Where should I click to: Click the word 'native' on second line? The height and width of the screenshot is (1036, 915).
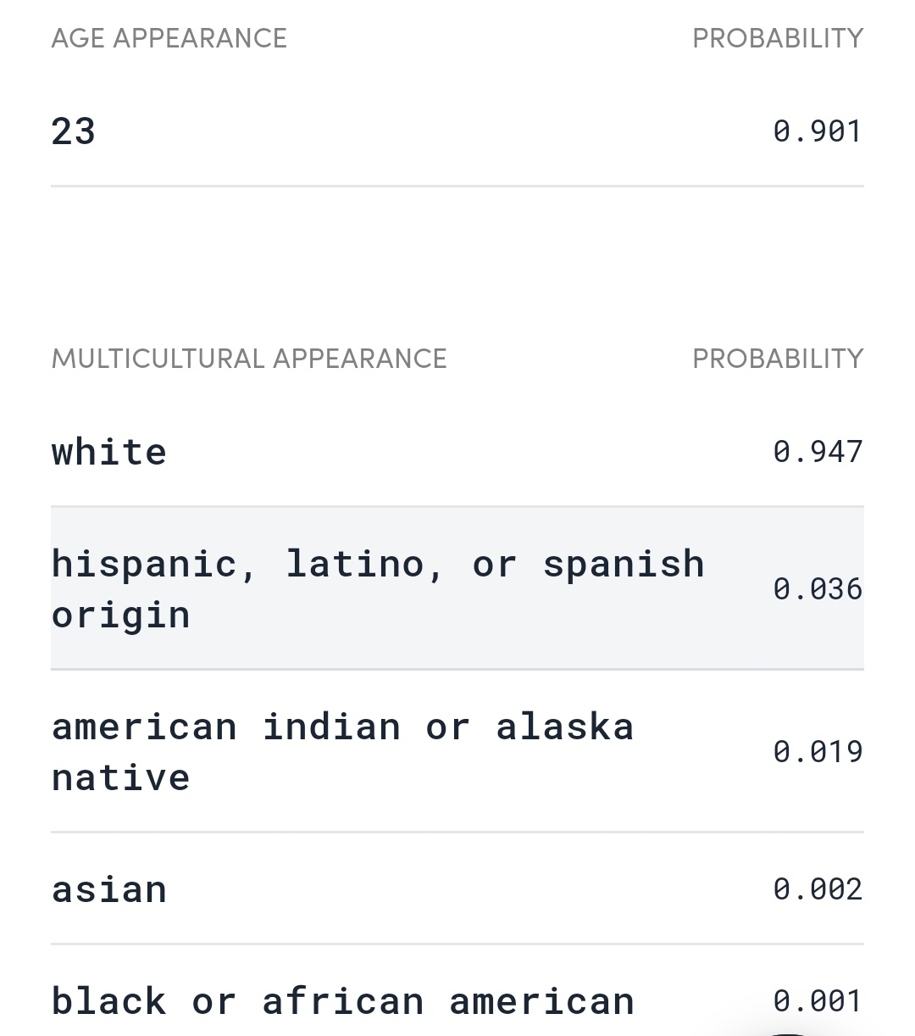tap(121, 777)
